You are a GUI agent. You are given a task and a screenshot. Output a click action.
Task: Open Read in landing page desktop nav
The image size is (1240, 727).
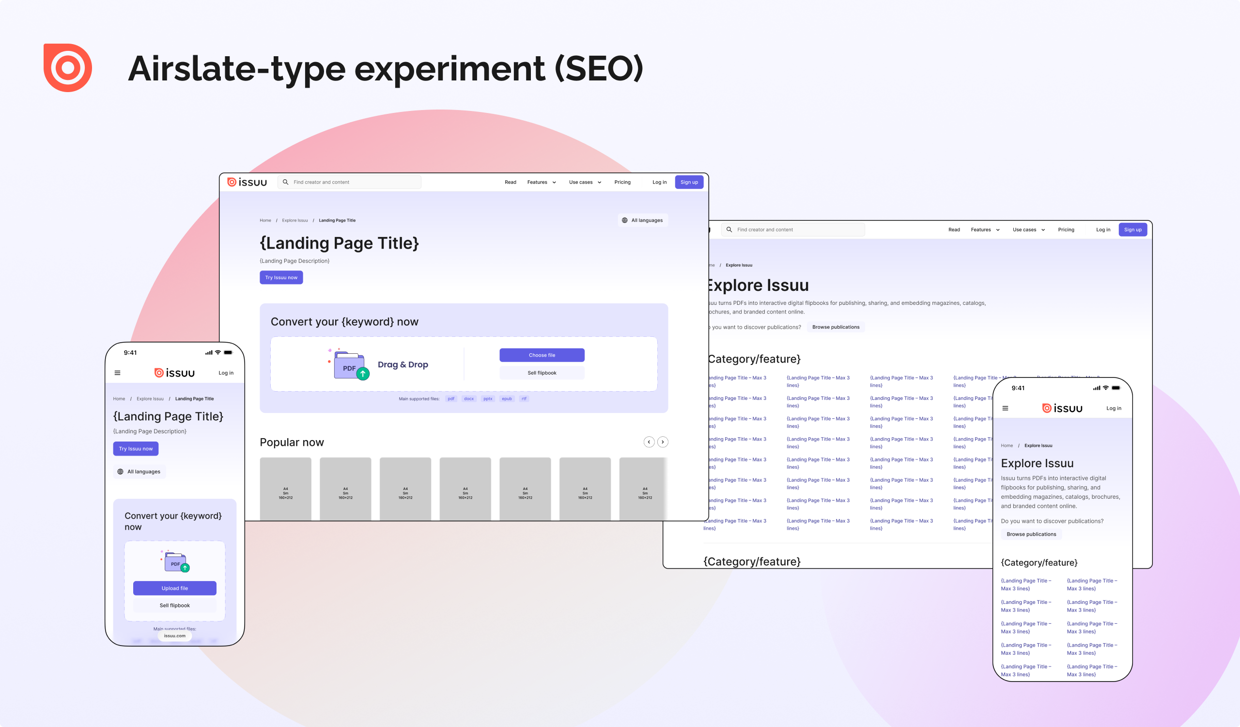point(510,182)
